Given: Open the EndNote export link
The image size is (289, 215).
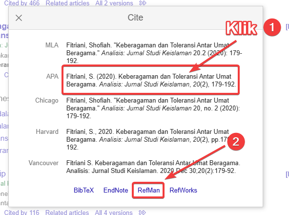Looking at the screenshot, I should click(116, 190).
